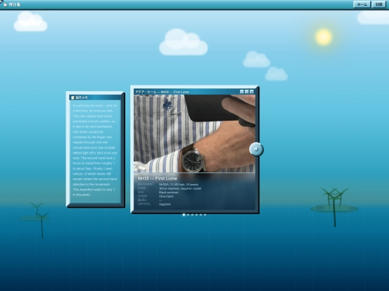Close the アクア・ルーム watch window

pyautogui.click(x=251, y=91)
